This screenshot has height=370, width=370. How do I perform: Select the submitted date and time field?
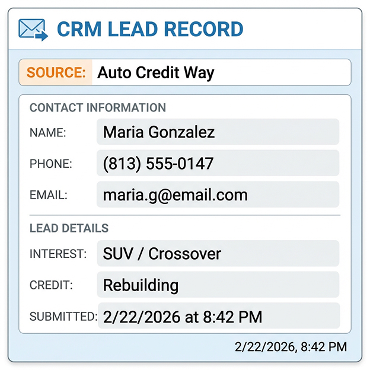[x=218, y=316]
